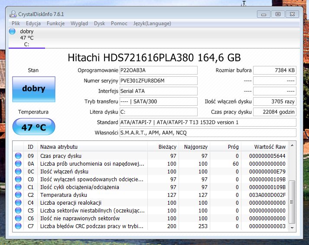The image size is (309, 245).
Task: Click the Interfejs field Serial ATA
Action: coord(159,91)
